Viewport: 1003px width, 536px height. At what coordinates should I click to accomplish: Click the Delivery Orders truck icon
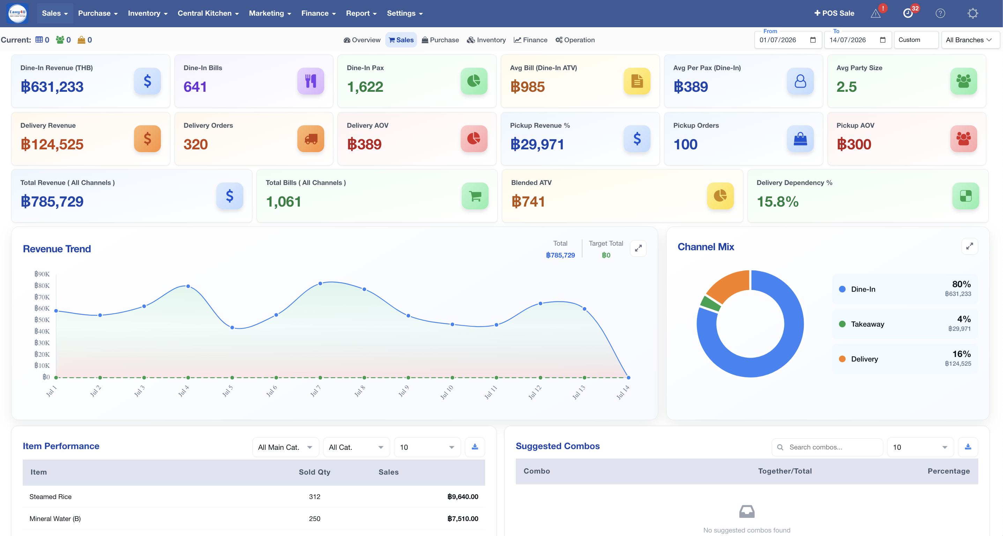pyautogui.click(x=310, y=139)
